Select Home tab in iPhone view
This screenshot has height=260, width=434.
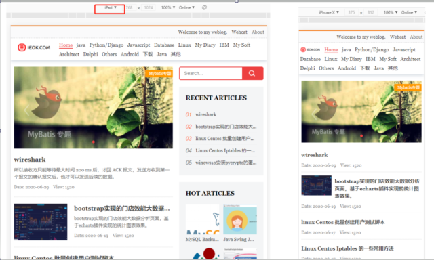coord(331,49)
